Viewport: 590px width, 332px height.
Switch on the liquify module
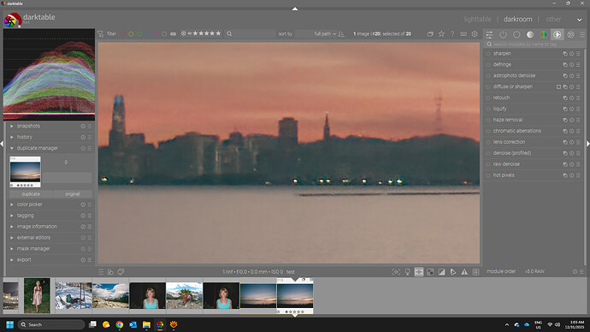coord(488,110)
